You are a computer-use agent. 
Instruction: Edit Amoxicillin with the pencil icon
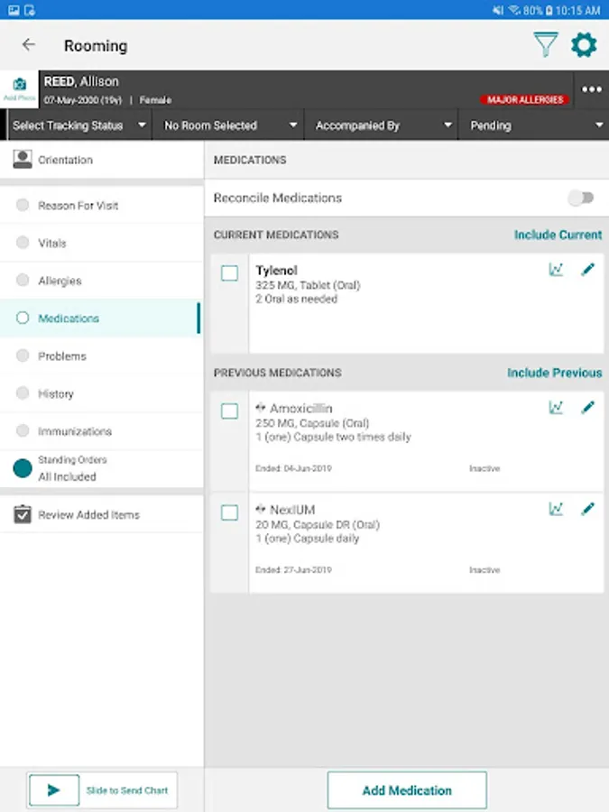(x=587, y=408)
